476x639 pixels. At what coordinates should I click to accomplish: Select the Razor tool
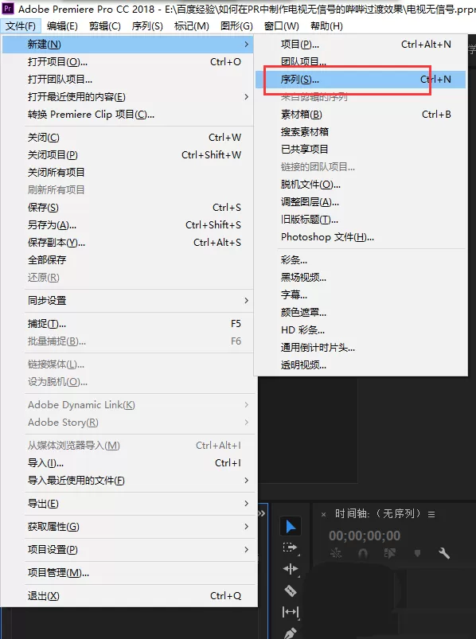291,590
